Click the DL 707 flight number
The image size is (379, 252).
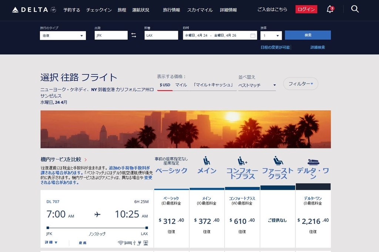click(x=53, y=202)
